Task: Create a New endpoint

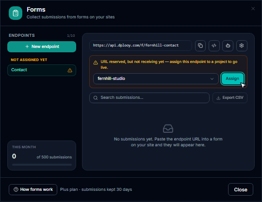Action: [42, 47]
